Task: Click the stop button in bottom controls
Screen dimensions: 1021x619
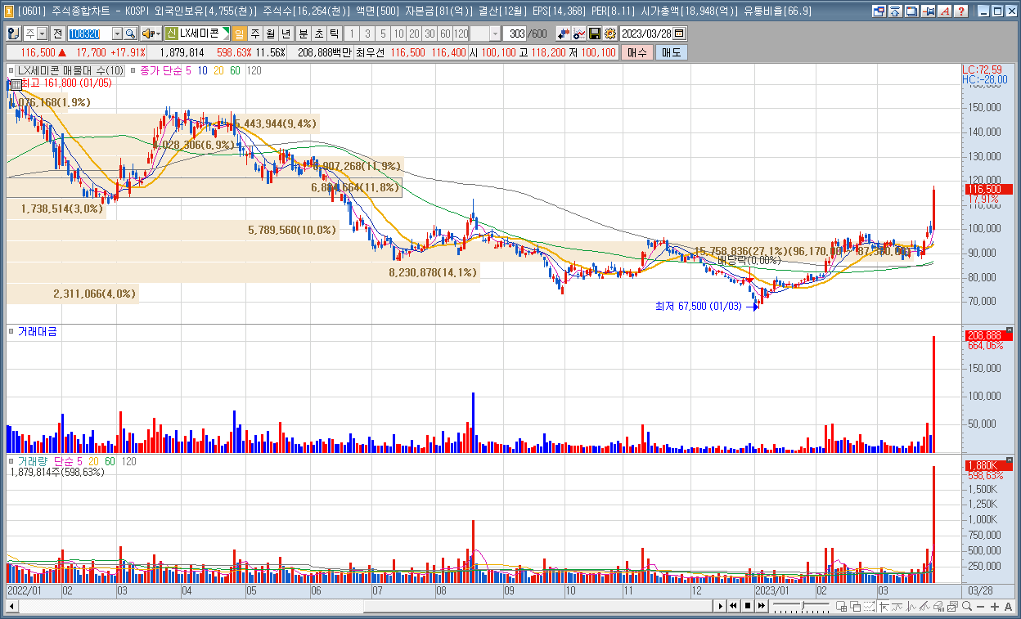Action: pos(748,606)
